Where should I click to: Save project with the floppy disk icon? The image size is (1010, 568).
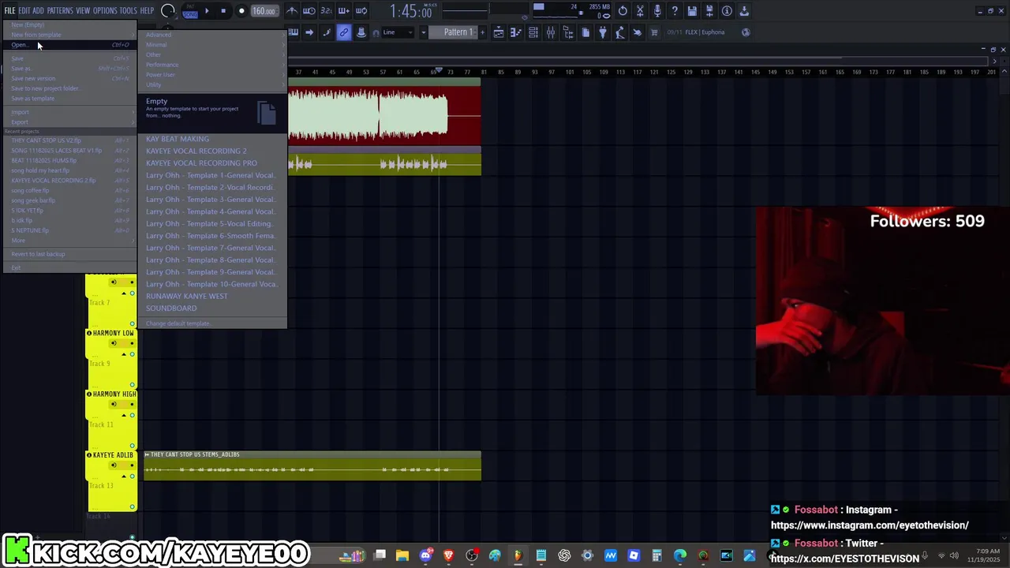tap(692, 11)
